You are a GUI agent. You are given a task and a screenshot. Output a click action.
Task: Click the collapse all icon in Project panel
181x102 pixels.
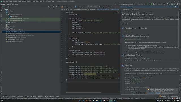pos(53,7)
